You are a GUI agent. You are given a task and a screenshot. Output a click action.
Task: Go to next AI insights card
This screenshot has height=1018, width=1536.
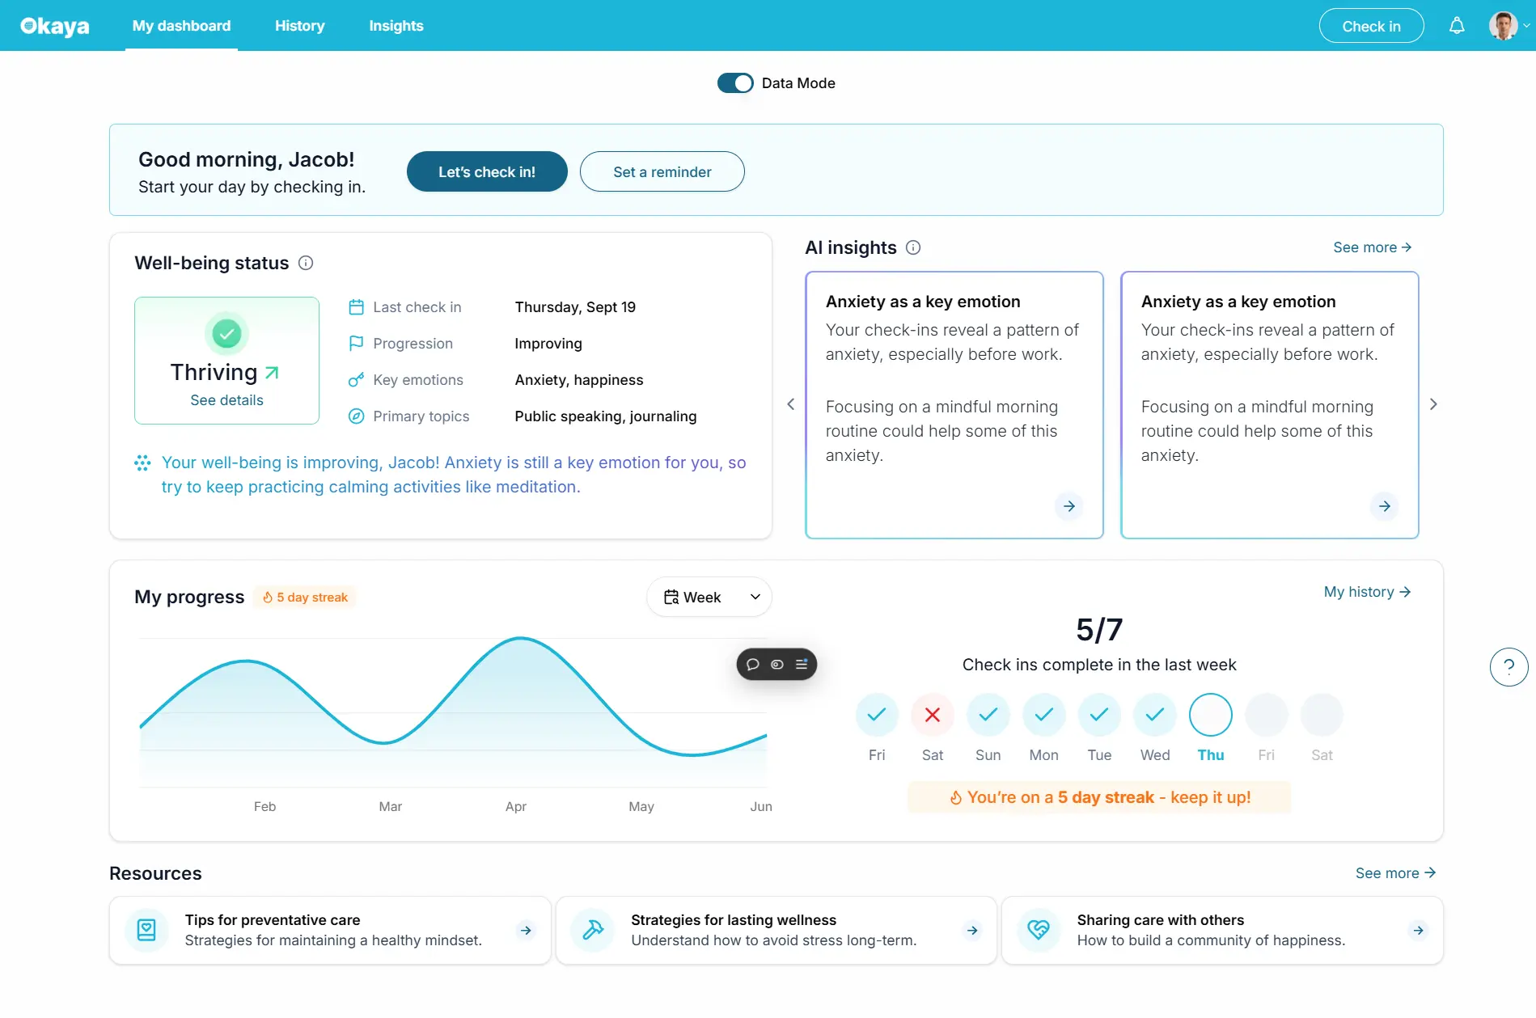tap(1433, 404)
